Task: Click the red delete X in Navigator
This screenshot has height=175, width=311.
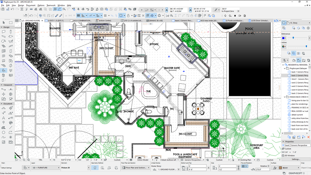Action: 309,137
